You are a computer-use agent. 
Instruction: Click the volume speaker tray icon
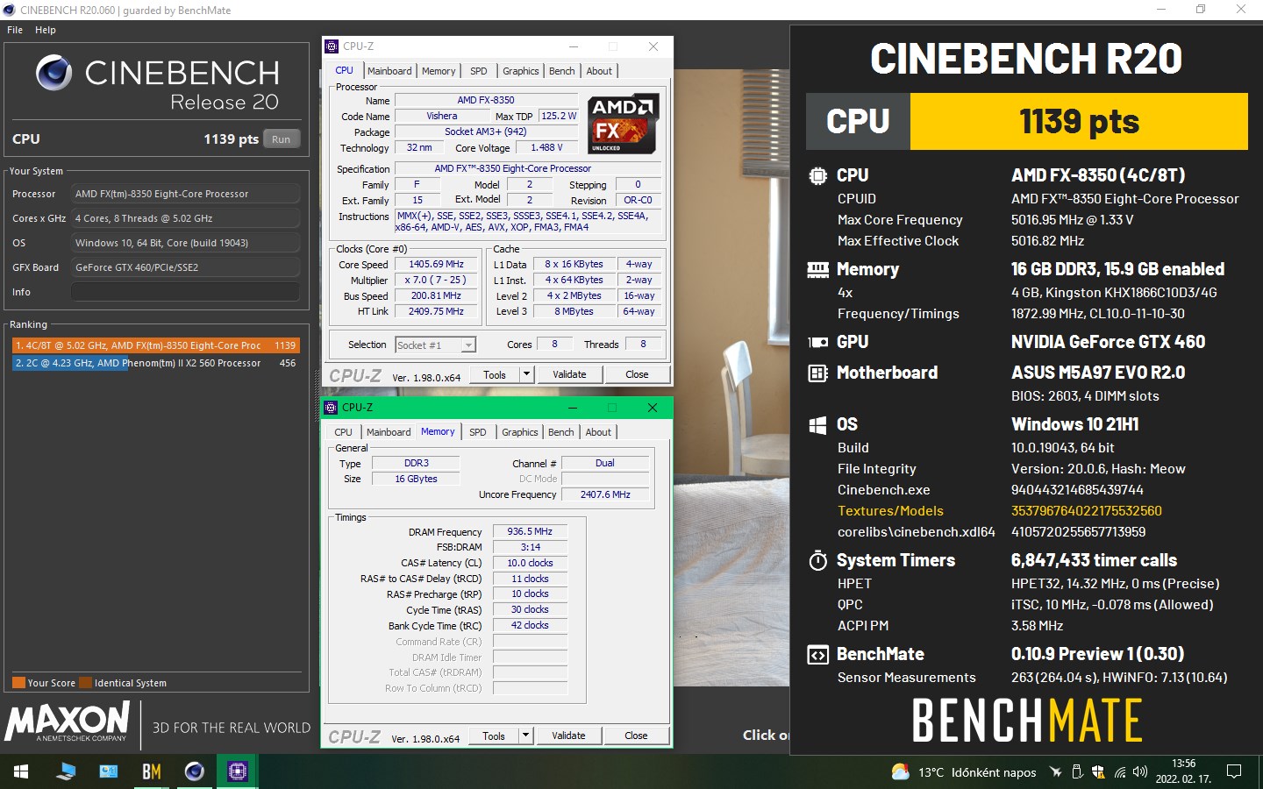pyautogui.click(x=1140, y=772)
